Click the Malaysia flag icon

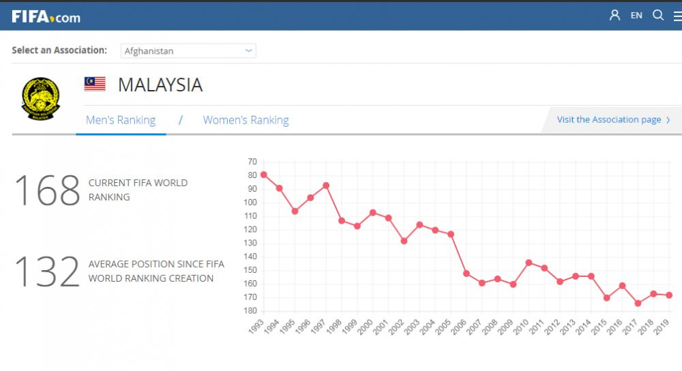(95, 84)
